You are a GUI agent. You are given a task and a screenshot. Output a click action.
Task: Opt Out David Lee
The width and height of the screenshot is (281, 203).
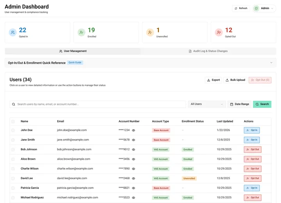click(253, 178)
